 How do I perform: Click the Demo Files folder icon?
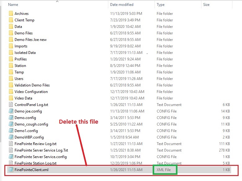(x=11, y=33)
